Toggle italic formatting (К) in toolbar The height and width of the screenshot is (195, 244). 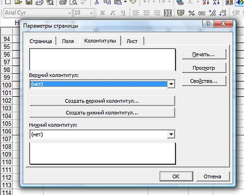[x=113, y=13]
